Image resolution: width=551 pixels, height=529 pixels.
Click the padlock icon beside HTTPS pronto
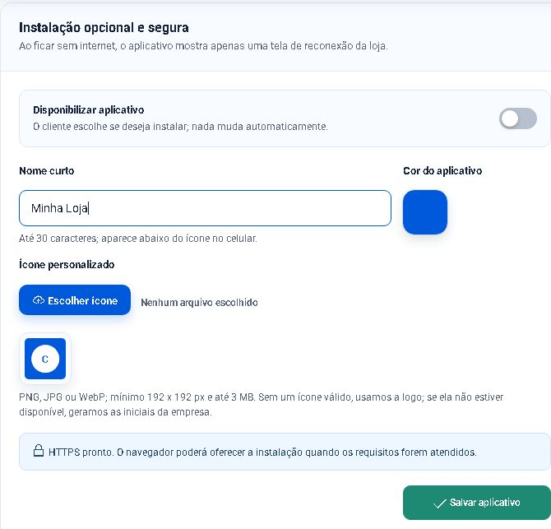pyautogui.click(x=39, y=451)
